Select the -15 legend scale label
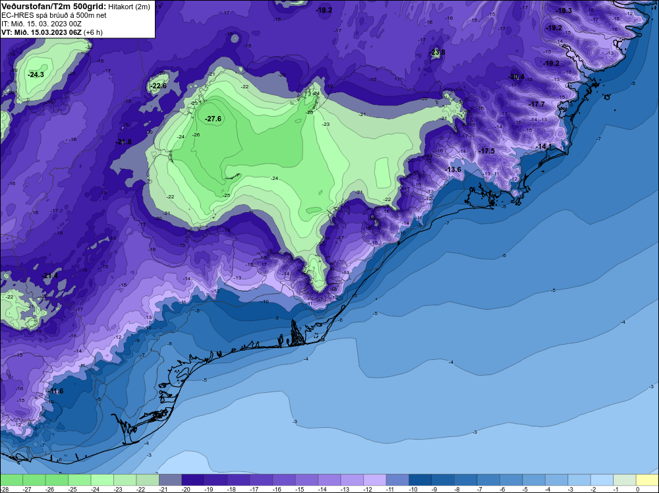This screenshot has width=659, height=493. point(300,490)
